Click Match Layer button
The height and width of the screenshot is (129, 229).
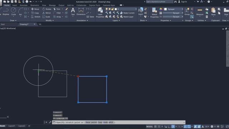point(127,17)
